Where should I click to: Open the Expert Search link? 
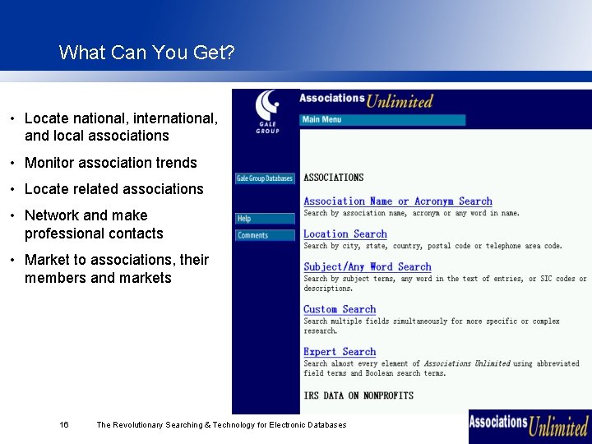click(340, 352)
